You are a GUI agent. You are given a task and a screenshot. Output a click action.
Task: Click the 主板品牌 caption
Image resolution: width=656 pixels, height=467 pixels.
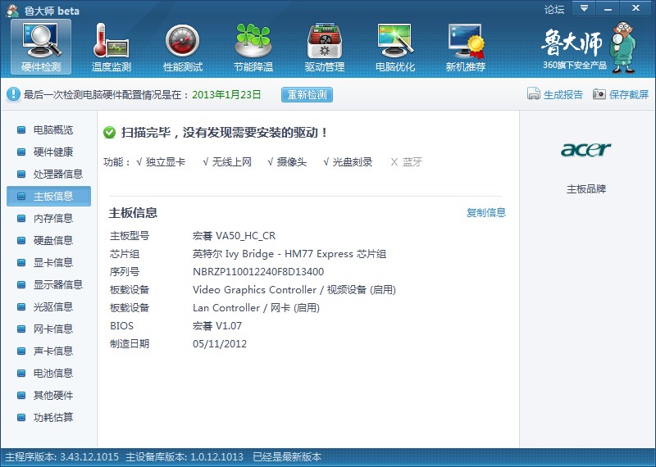point(586,189)
